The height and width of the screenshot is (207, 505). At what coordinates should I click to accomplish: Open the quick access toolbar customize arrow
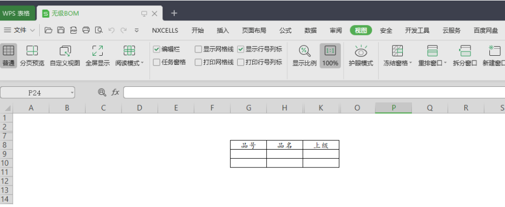[137, 30]
